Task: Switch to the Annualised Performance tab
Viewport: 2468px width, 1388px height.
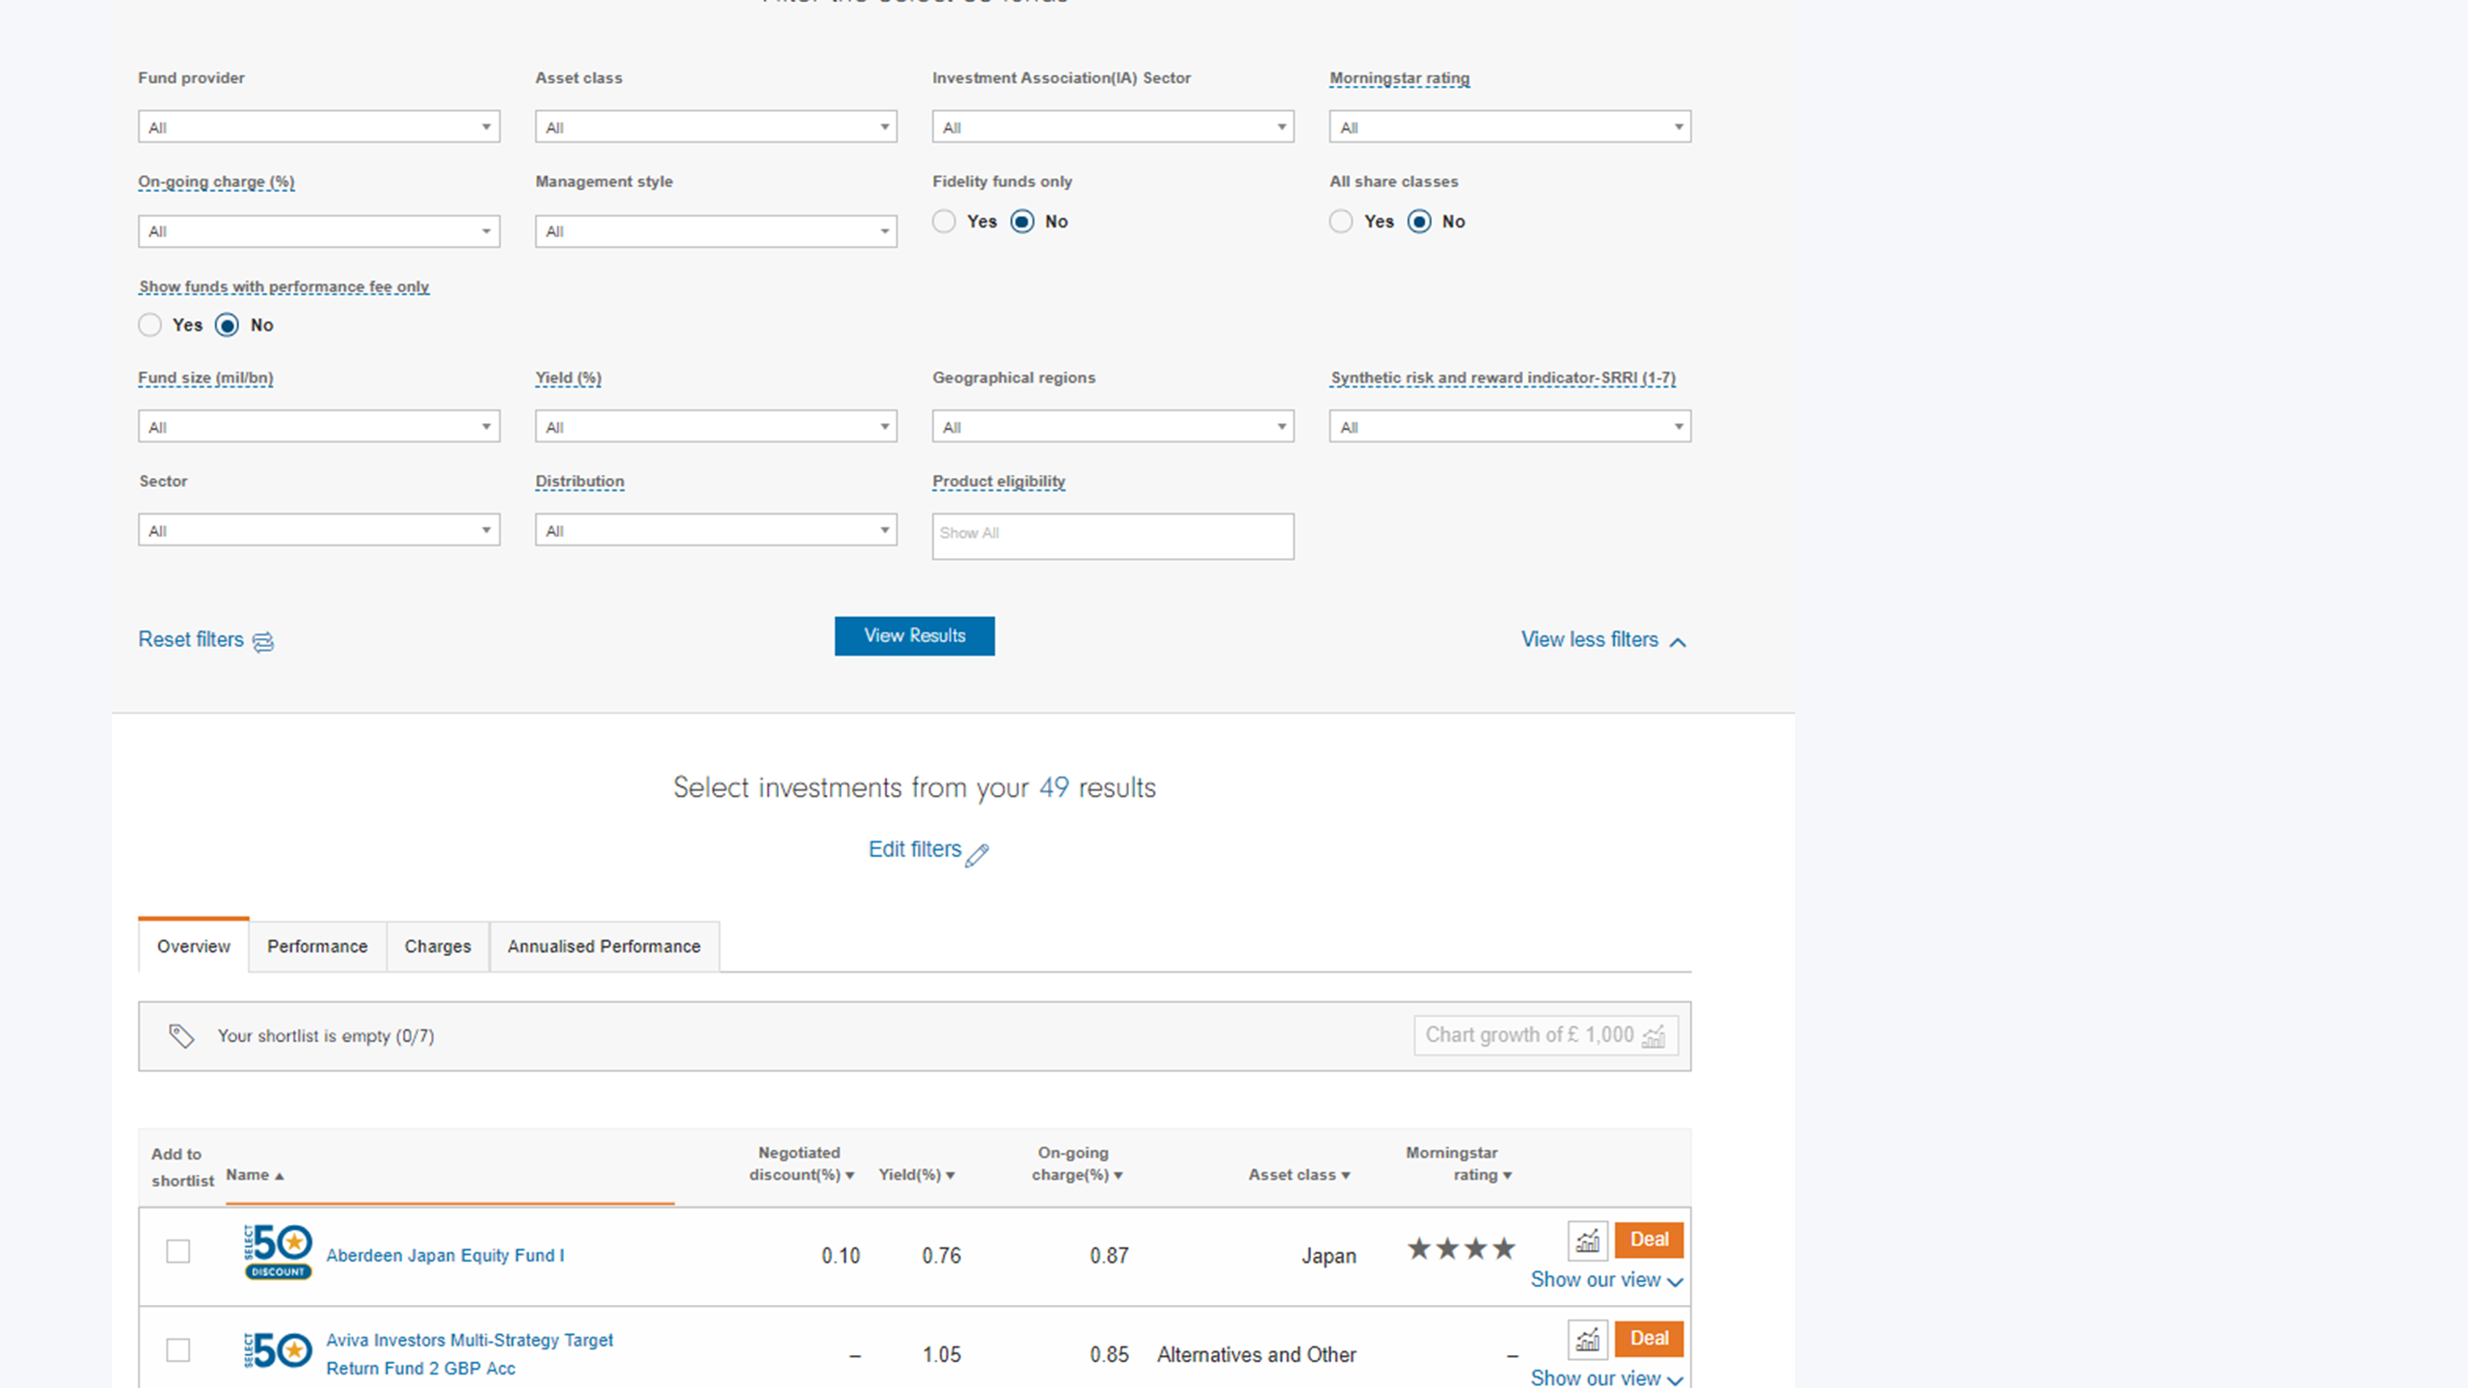Action: click(x=604, y=947)
